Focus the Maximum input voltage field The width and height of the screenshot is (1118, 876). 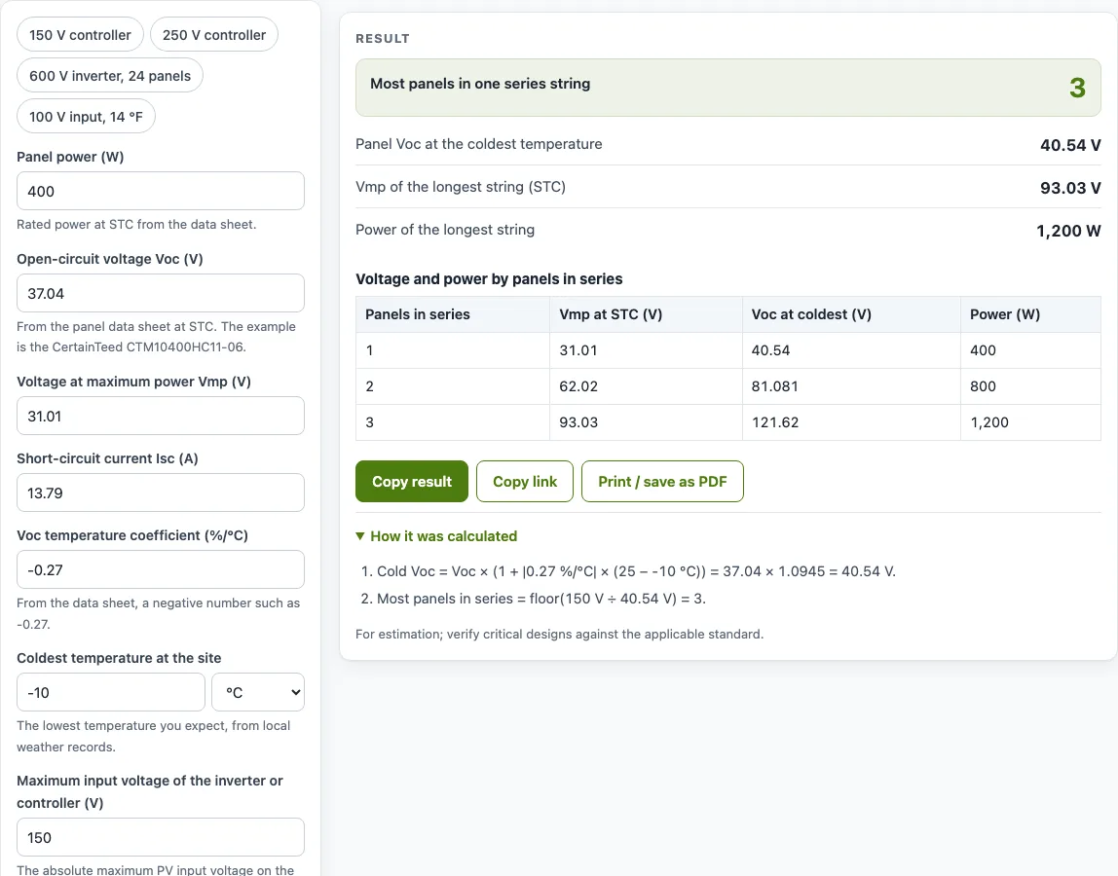[161, 837]
